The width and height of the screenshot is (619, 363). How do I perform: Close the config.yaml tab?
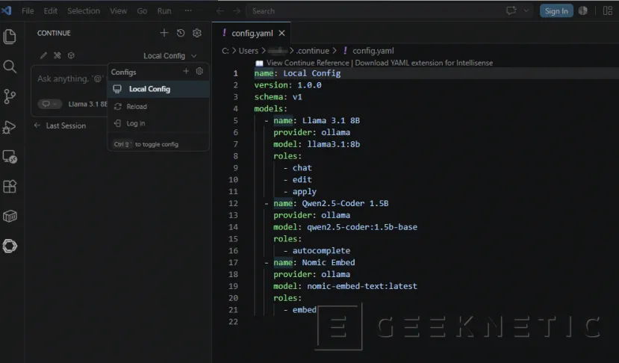[281, 33]
